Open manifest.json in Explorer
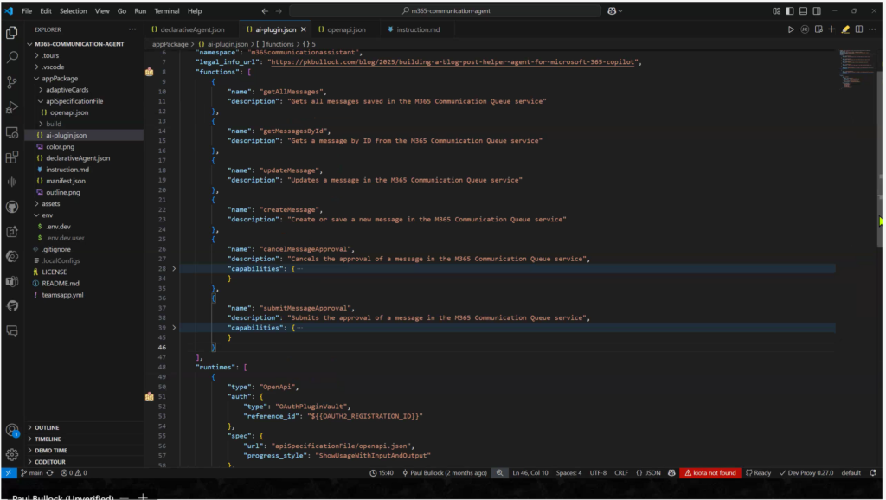The width and height of the screenshot is (886, 500). (x=66, y=181)
